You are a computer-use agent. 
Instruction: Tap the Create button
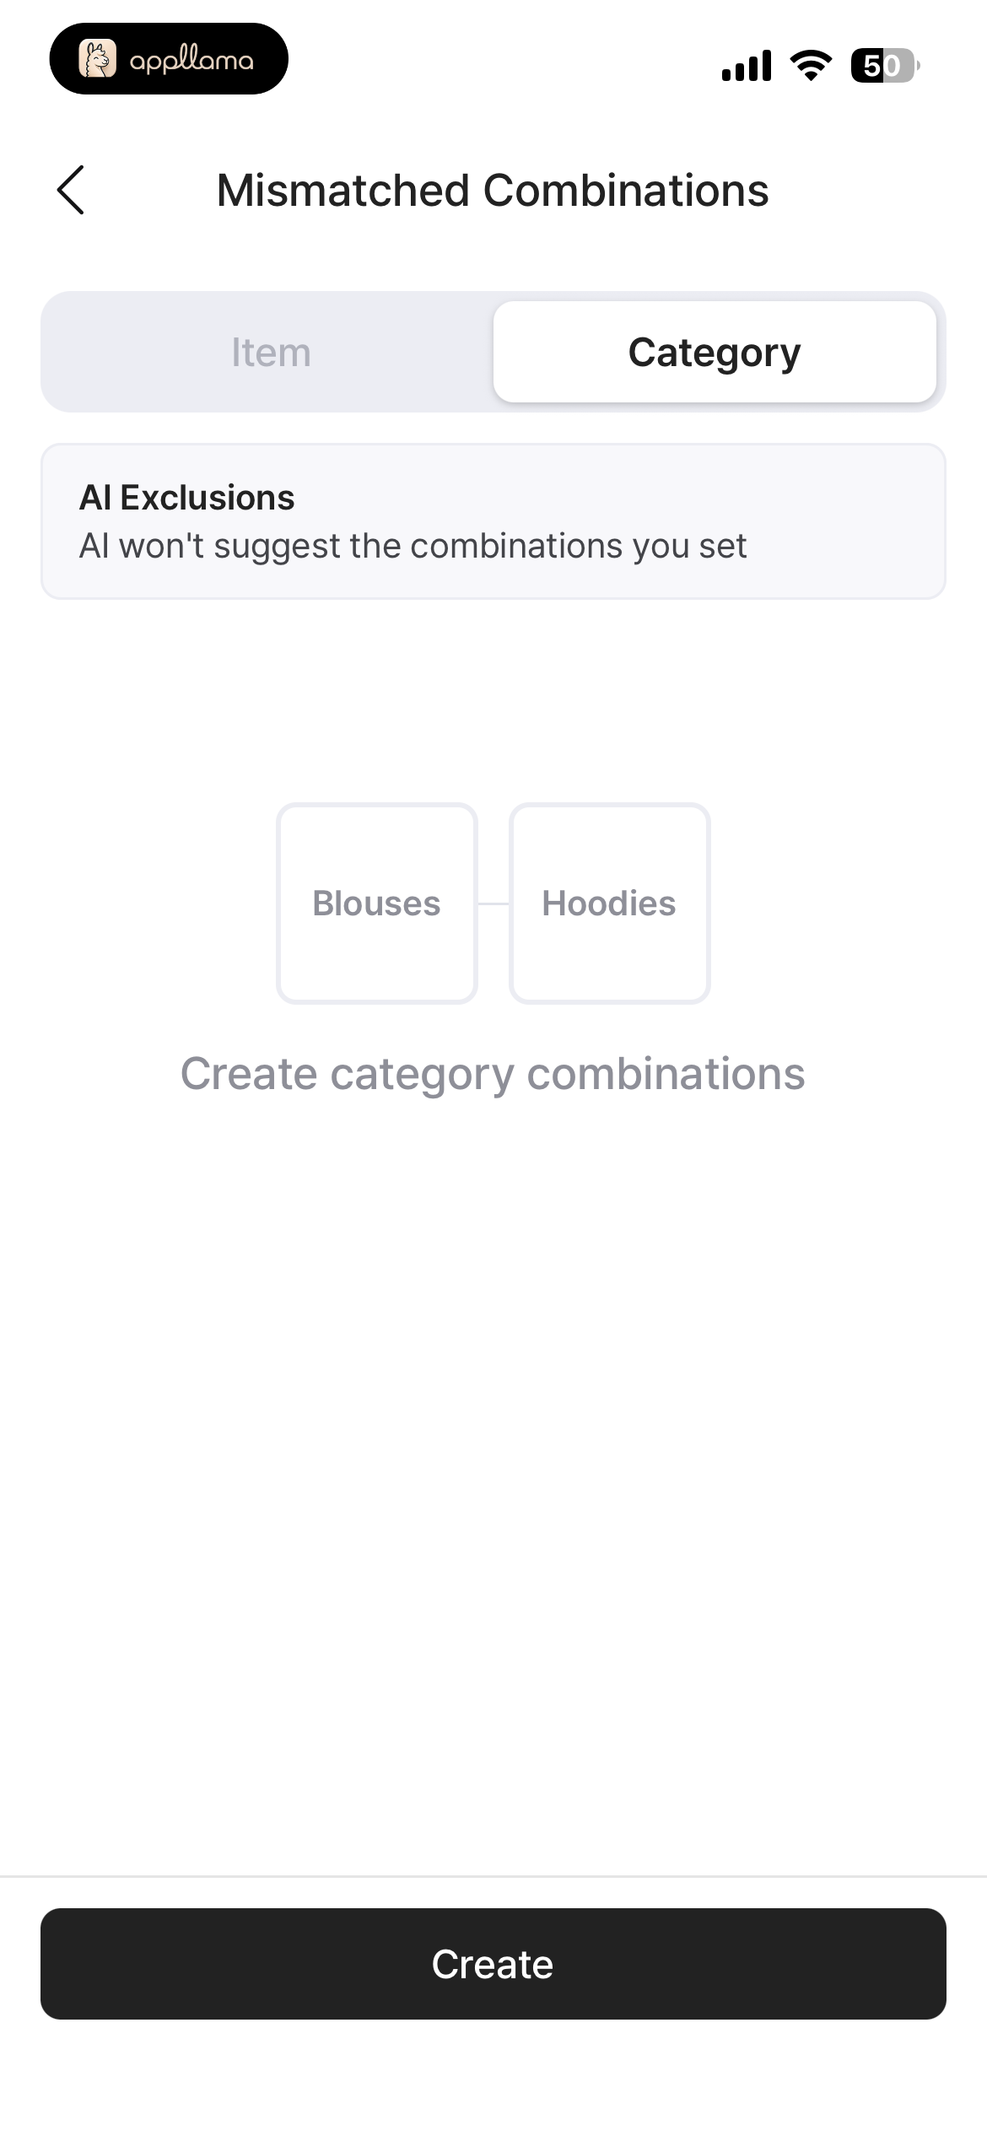click(x=493, y=1963)
